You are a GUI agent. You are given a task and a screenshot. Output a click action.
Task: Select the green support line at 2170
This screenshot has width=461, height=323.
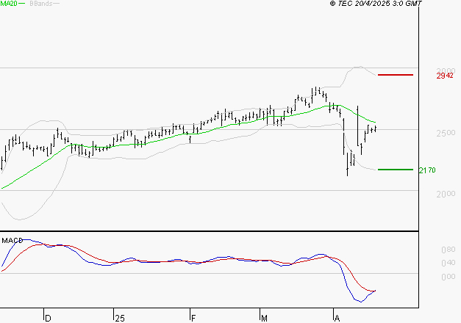click(395, 170)
